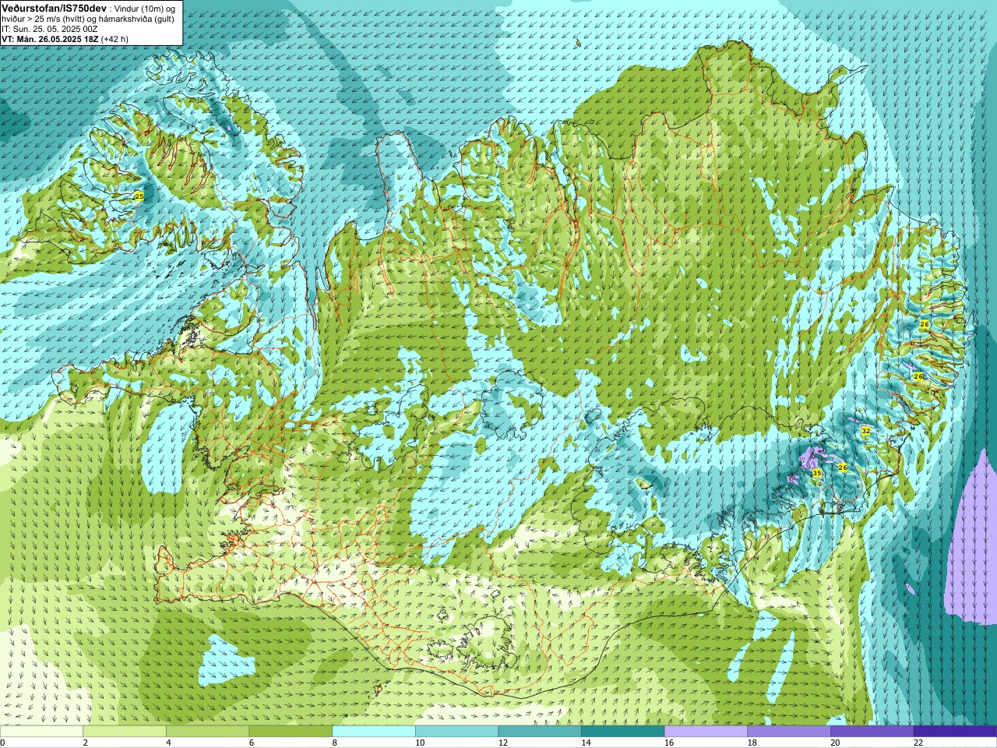Select the darkest purple legend swatch above 22
The image size is (997, 748).
[955, 732]
